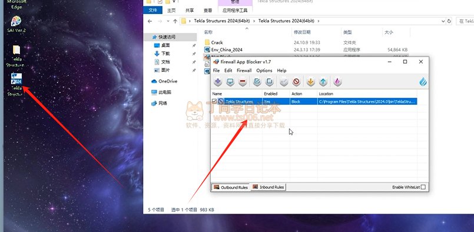The height and width of the screenshot is (232, 474).
Task: Expand the address bar history dropdown
Action: click(x=443, y=21)
